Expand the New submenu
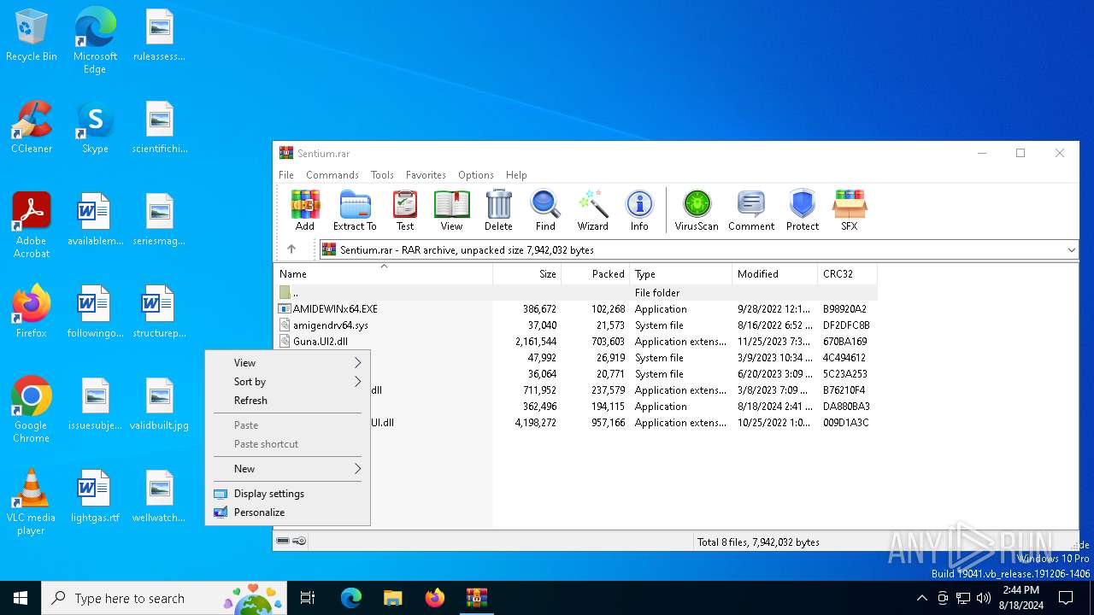Viewport: 1094px width, 615px height. point(287,469)
